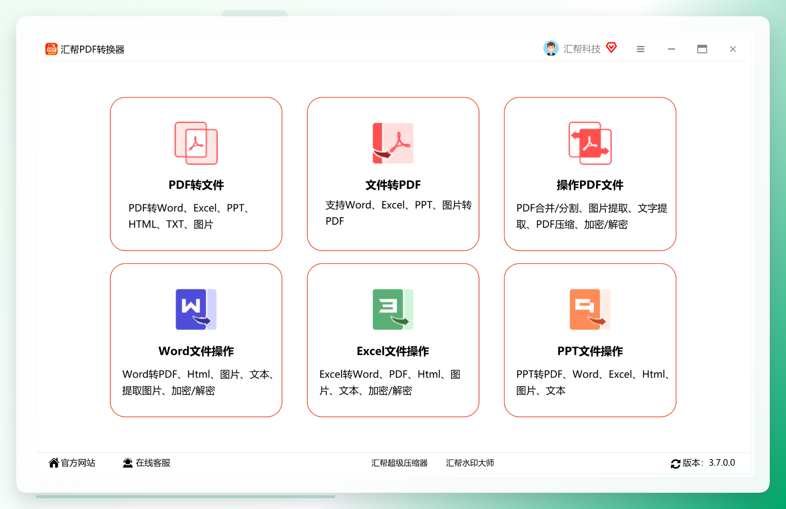Click the PDF转文件 card icon
This screenshot has width=786, height=509.
196,143
